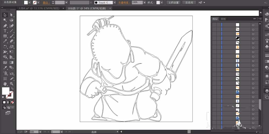Screen dimensions: 269x134
Task: Open graphic style dropdown next to 样式
Action: point(162,3)
